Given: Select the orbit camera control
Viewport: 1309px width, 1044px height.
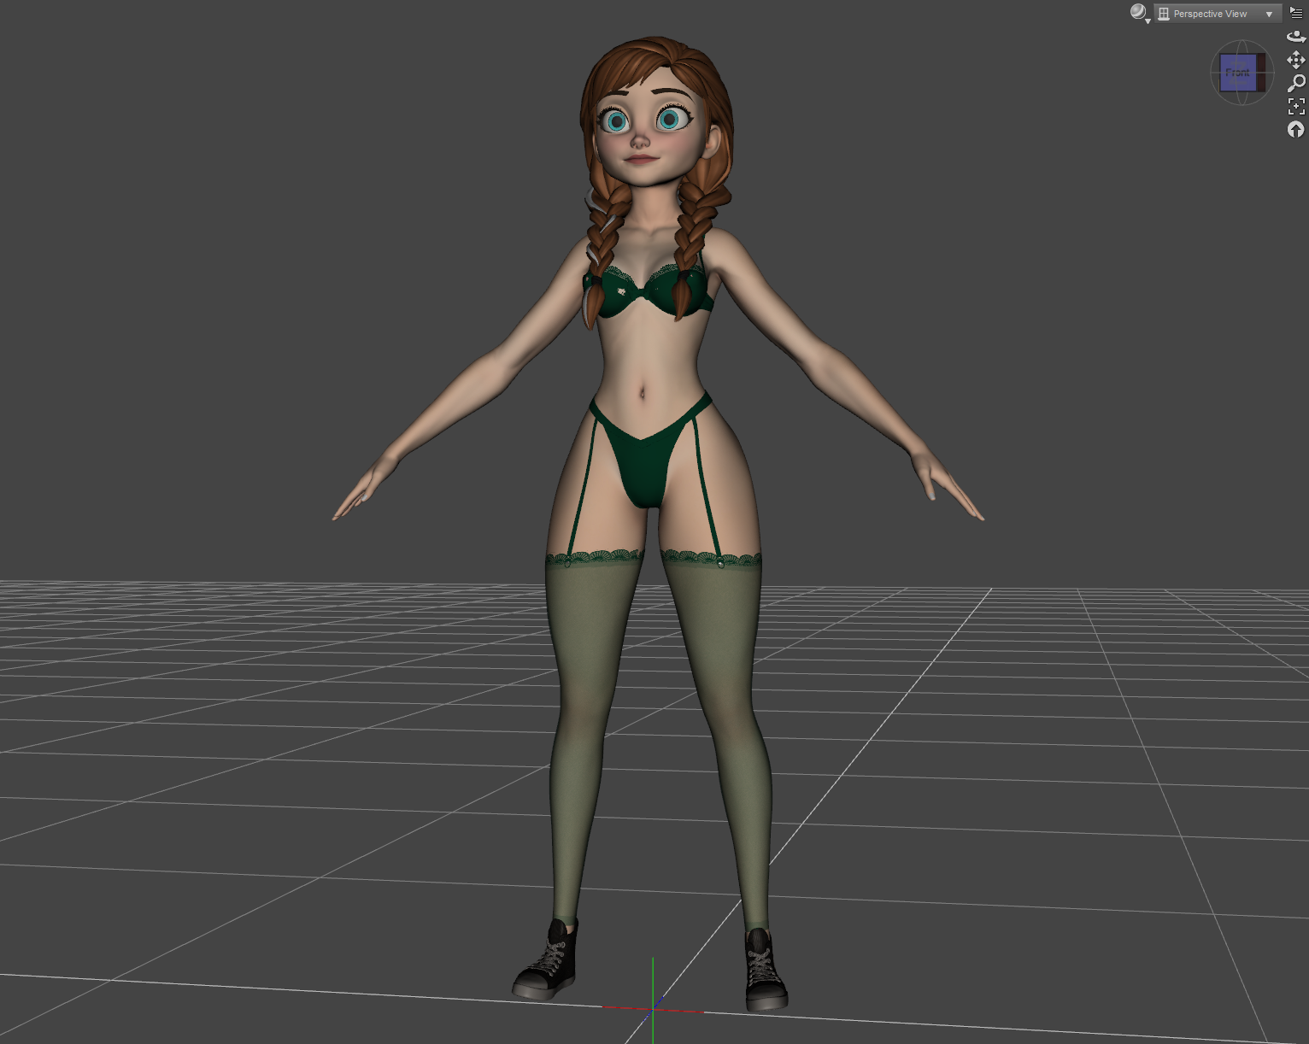Looking at the screenshot, I should (x=1296, y=37).
